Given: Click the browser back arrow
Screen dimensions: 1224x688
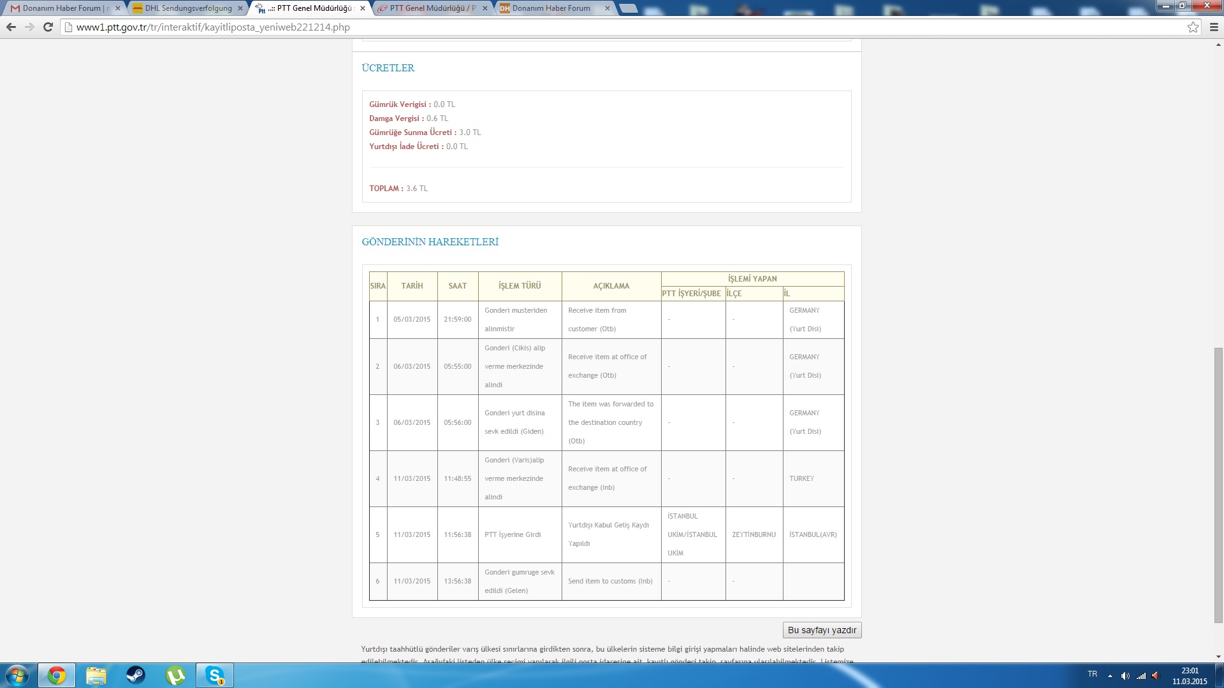Looking at the screenshot, I should point(11,27).
